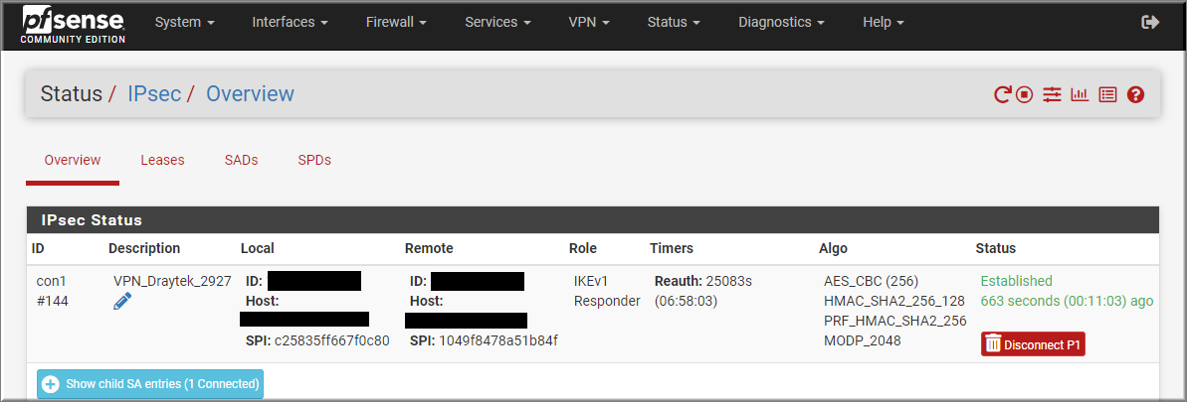Open the Interfaces dropdown menu
1187x402 pixels.
coord(290,23)
